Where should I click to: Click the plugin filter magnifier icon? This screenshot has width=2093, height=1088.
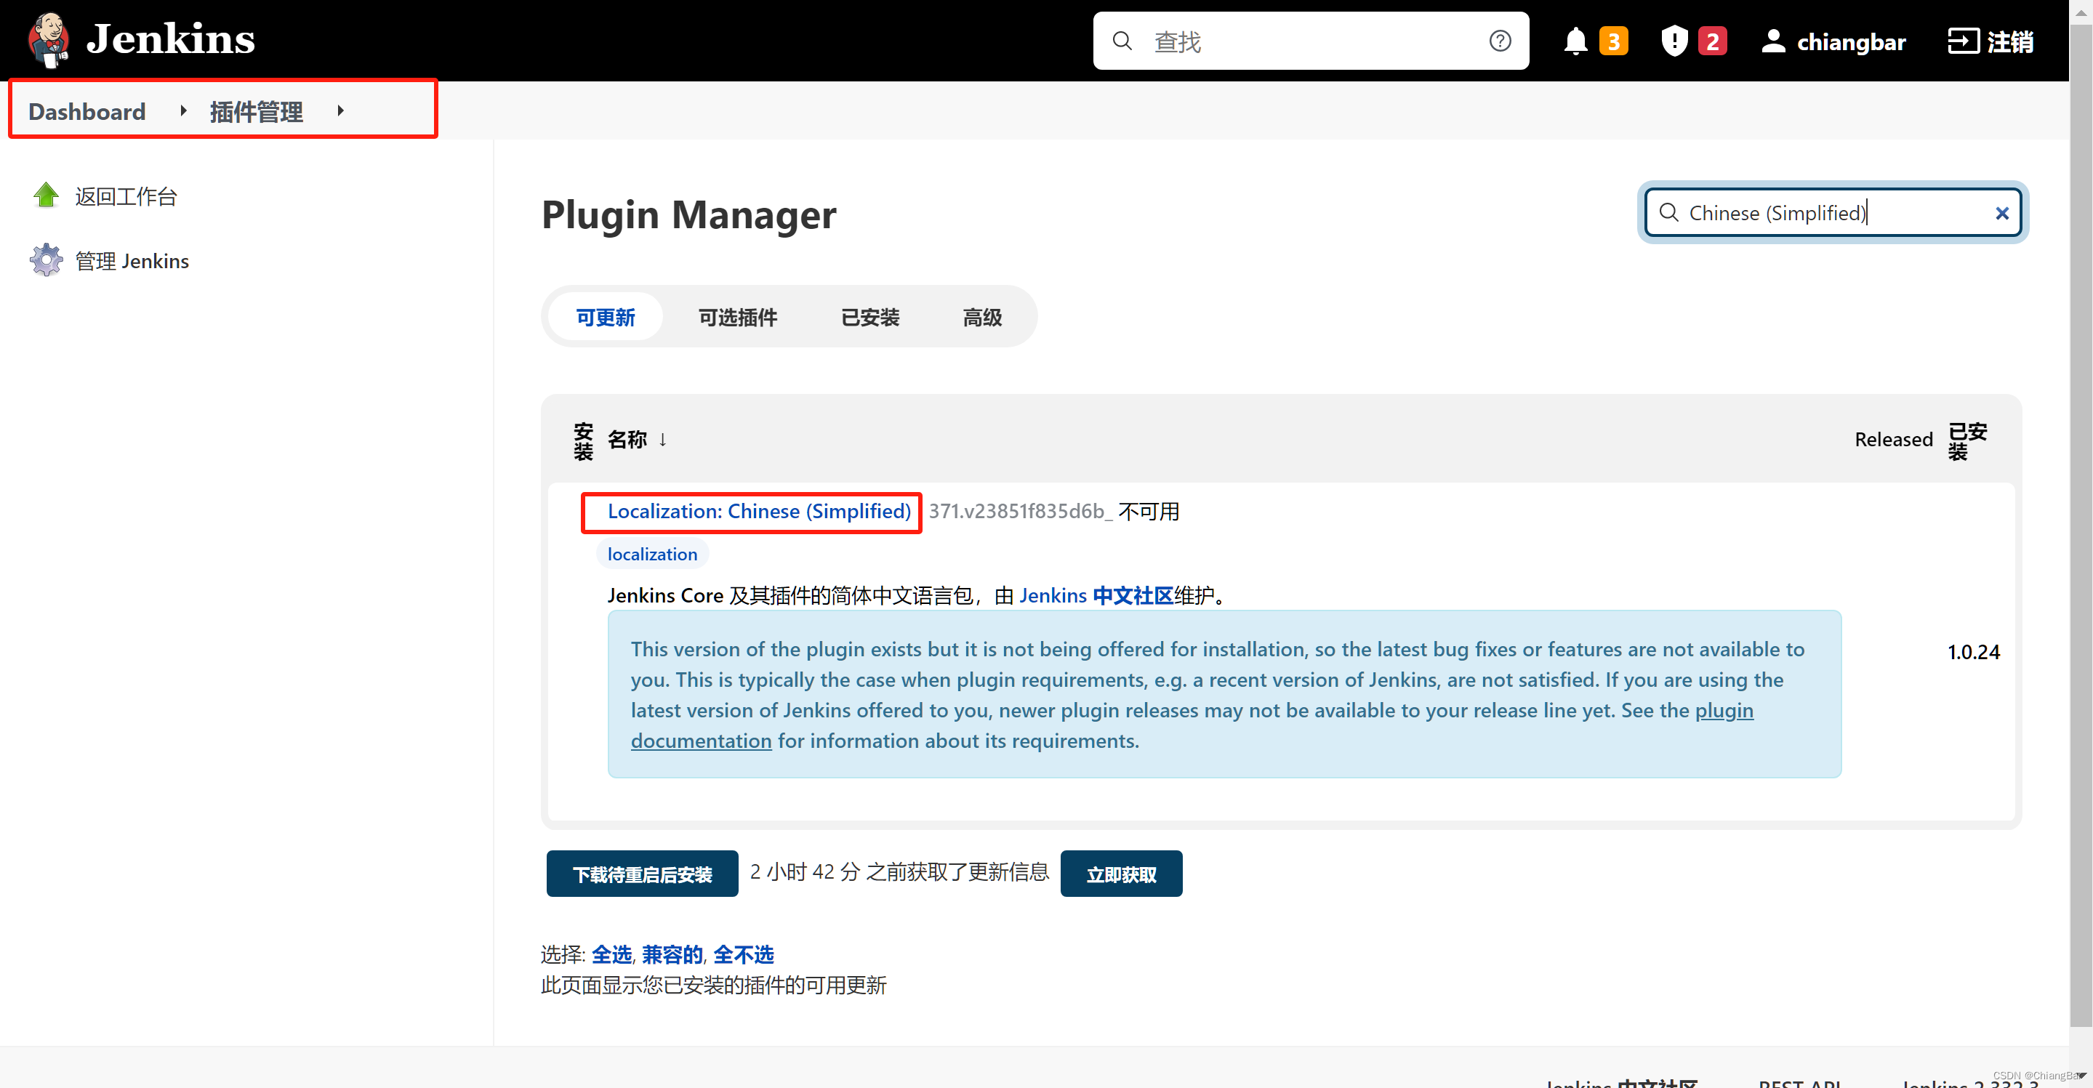tap(1669, 212)
